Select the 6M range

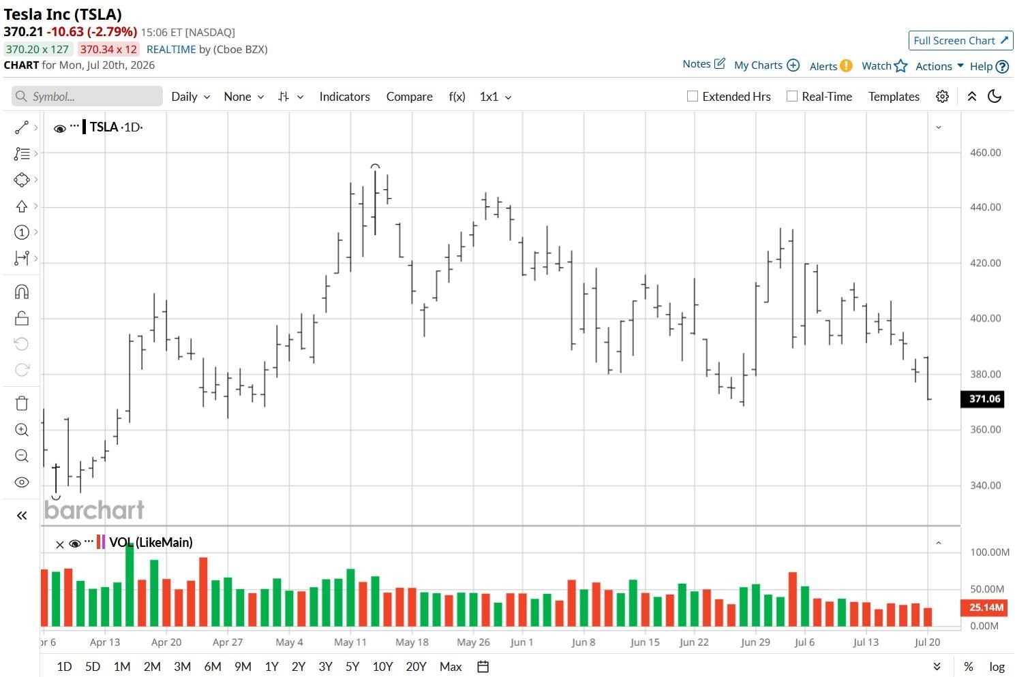[213, 667]
